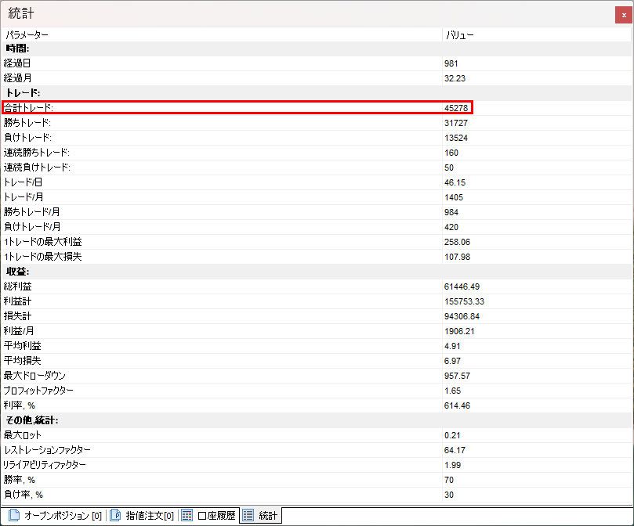Select the 合計トレード: row label
This screenshot has height=526, width=634.
(x=28, y=108)
